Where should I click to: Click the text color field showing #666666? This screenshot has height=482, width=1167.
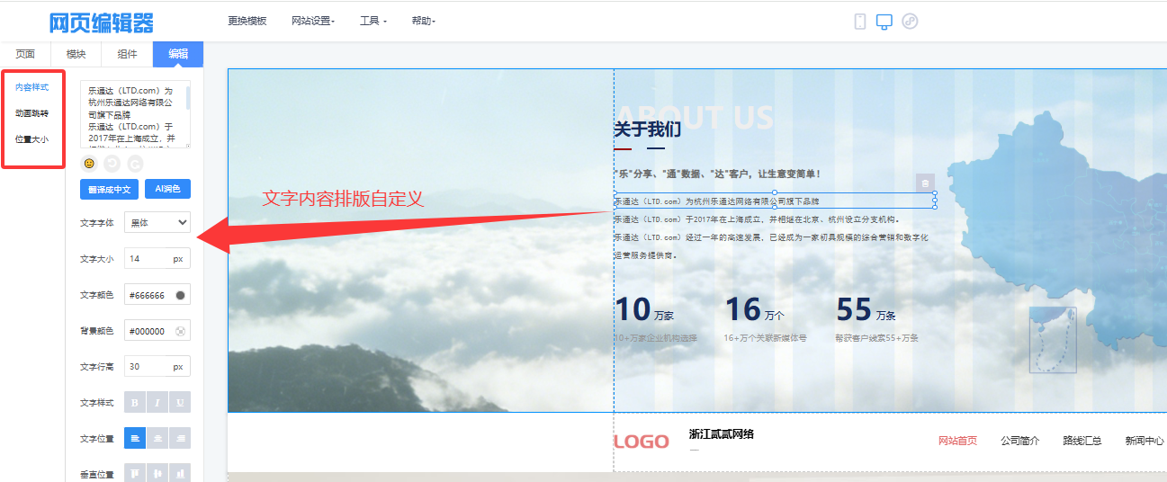(157, 295)
